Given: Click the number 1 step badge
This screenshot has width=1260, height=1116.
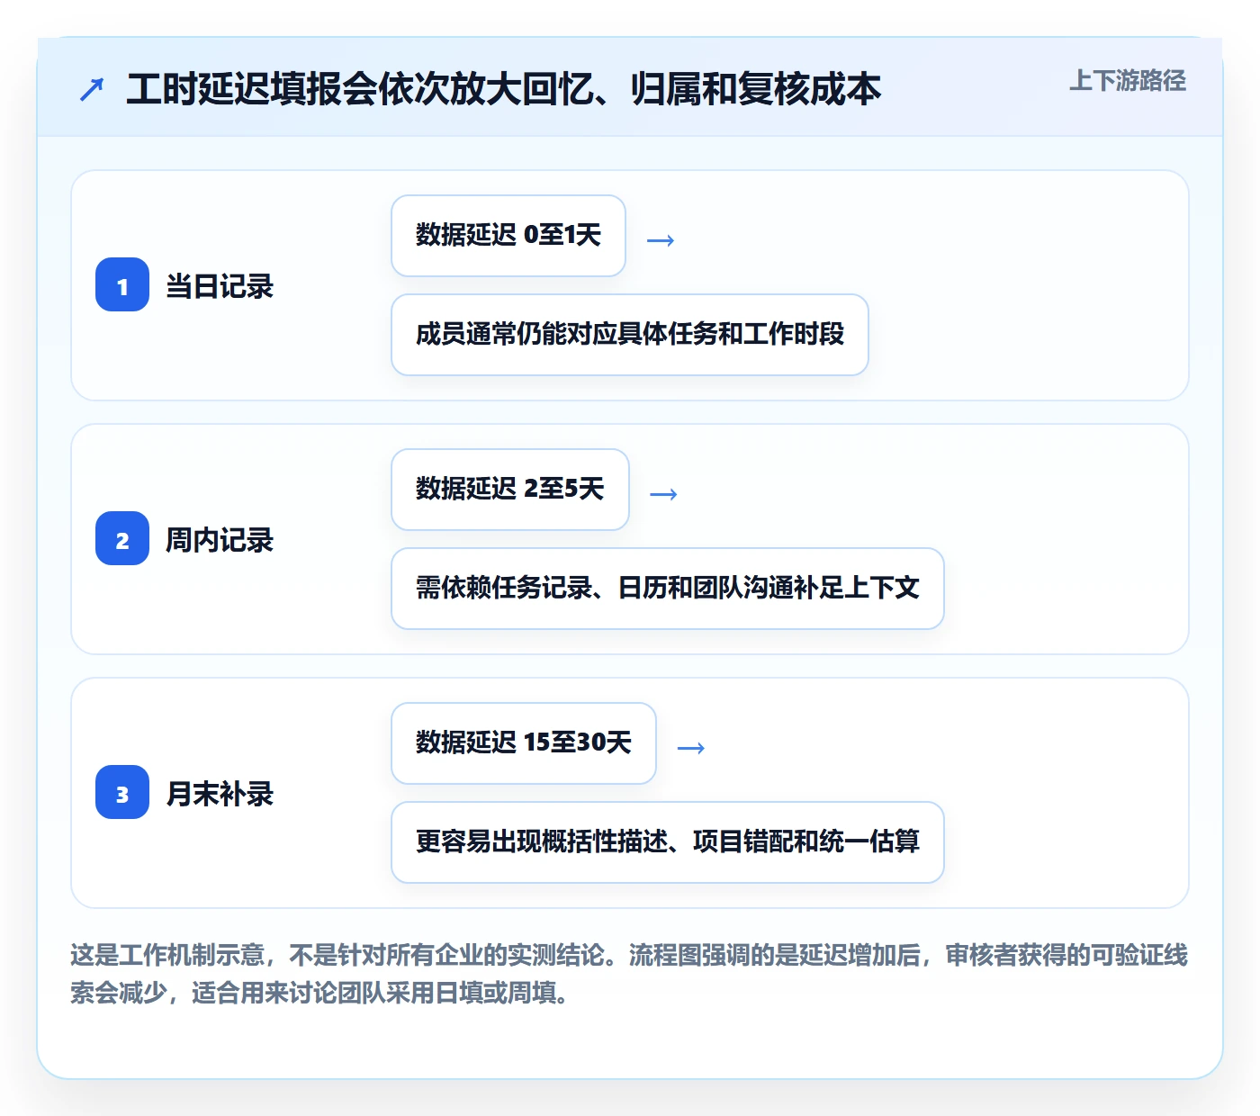Looking at the screenshot, I should coord(122,284).
